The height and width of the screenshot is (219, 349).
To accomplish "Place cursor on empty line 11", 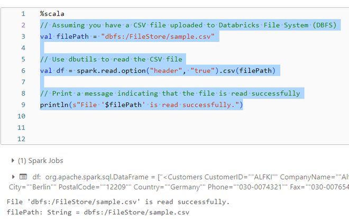I will [159, 127].
